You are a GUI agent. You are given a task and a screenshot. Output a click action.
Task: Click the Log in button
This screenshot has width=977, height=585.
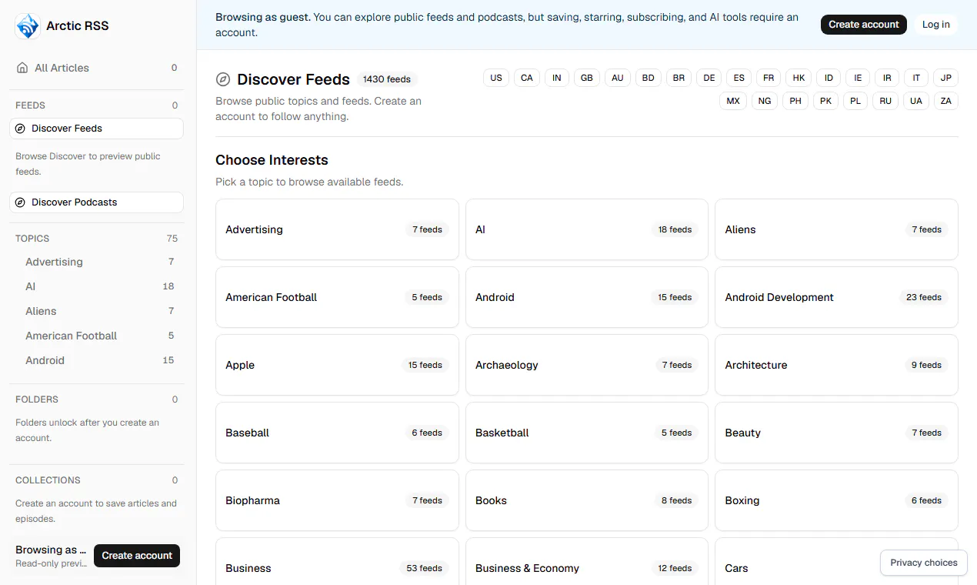tap(936, 25)
